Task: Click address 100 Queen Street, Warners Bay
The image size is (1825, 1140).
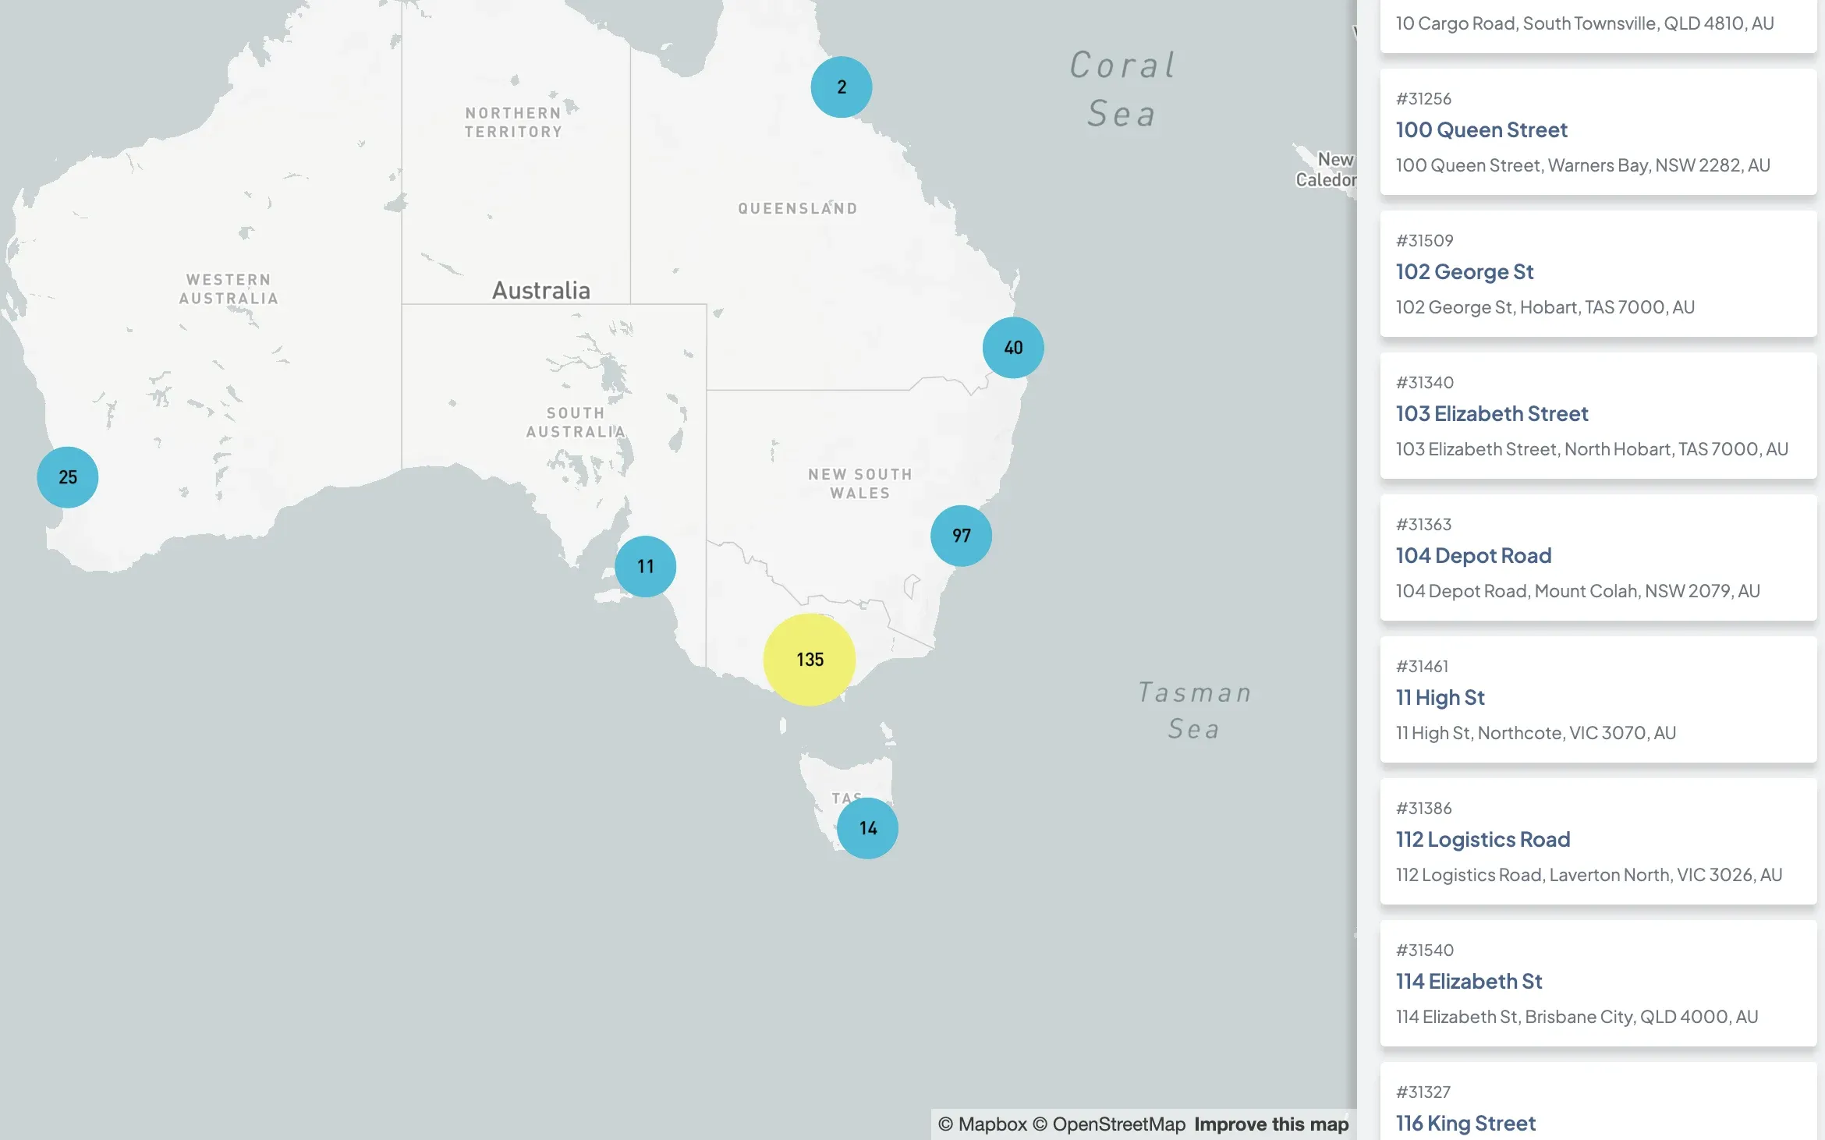Action: (x=1583, y=165)
